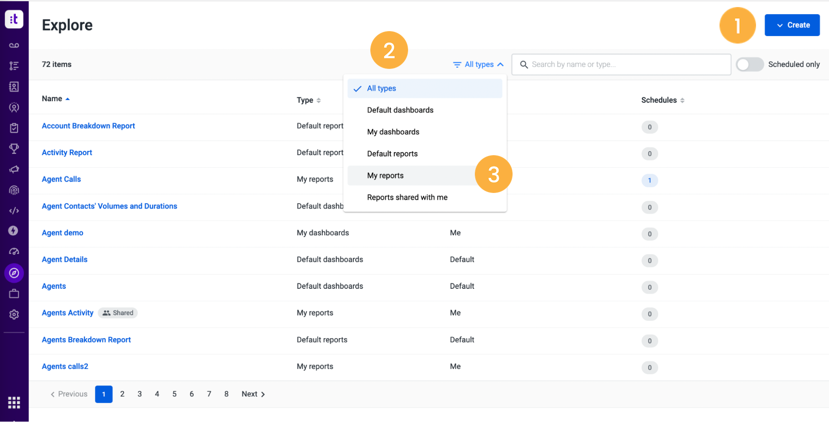Go to page 8
This screenshot has width=829, height=422.
point(226,394)
